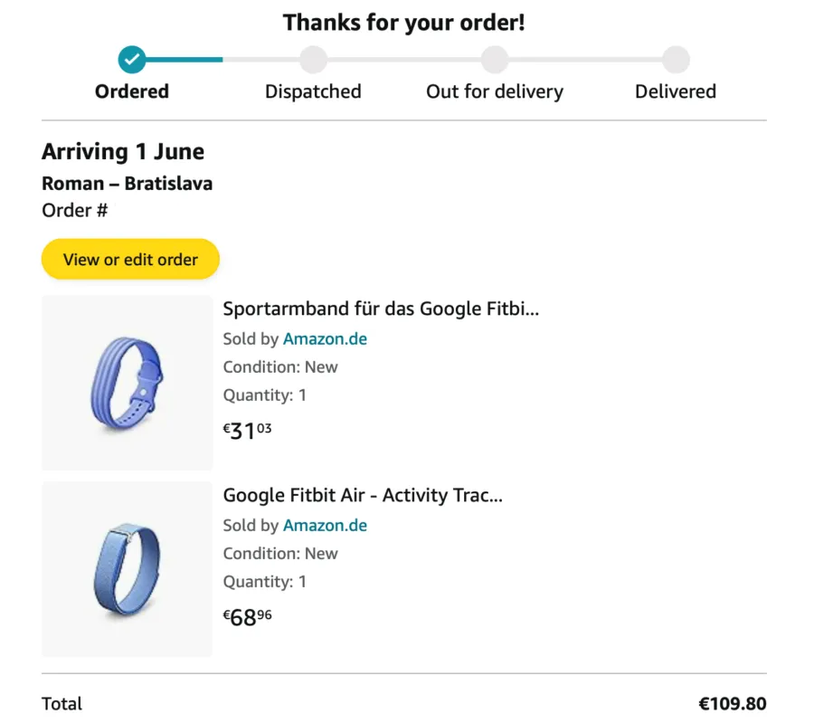The image size is (814, 723).
Task: Open the Google Fitbit Air Activity Tracker title
Action: coord(363,495)
